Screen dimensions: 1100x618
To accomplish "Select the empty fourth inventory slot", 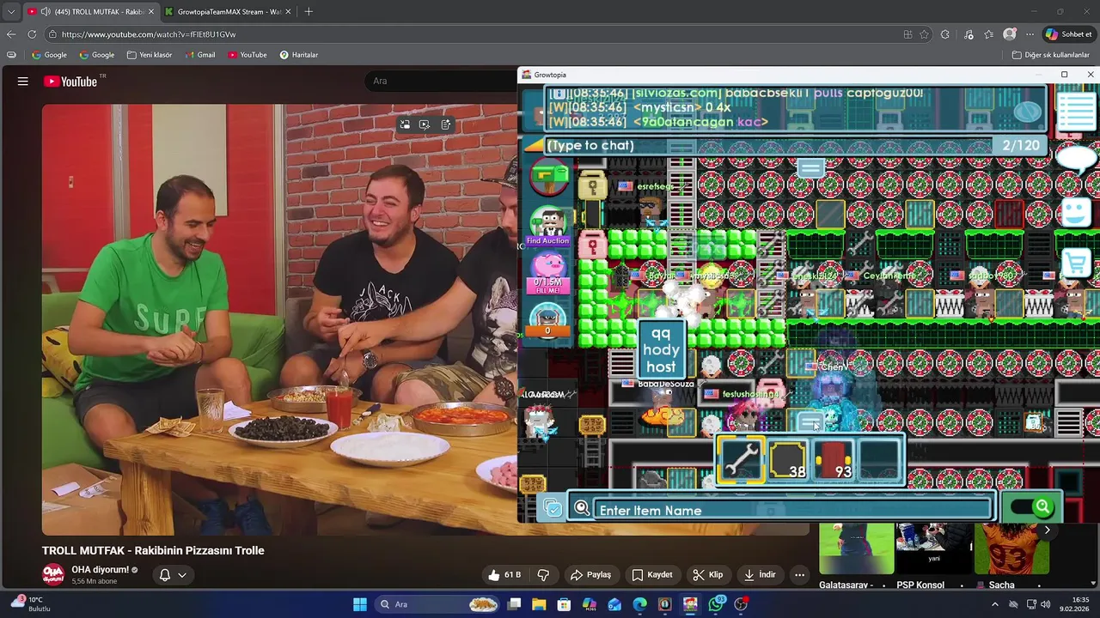I will pyautogui.click(x=880, y=460).
